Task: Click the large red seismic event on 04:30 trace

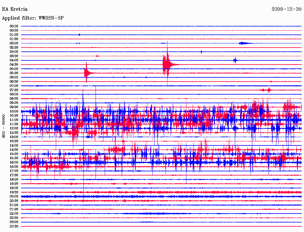Action: (x=167, y=65)
